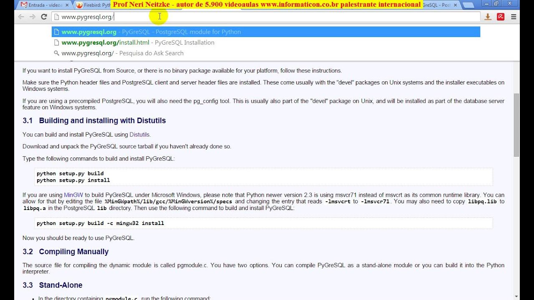Select the Pesquisa do Ask Search suggestion
Image resolution: width=534 pixels, height=300 pixels.
click(x=266, y=53)
